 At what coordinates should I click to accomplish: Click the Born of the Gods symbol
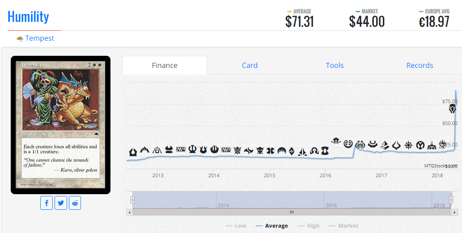203,150
